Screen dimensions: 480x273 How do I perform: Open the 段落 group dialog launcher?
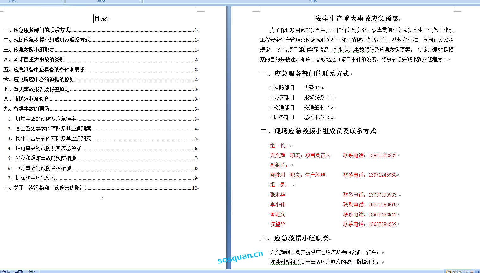coord(140,1)
